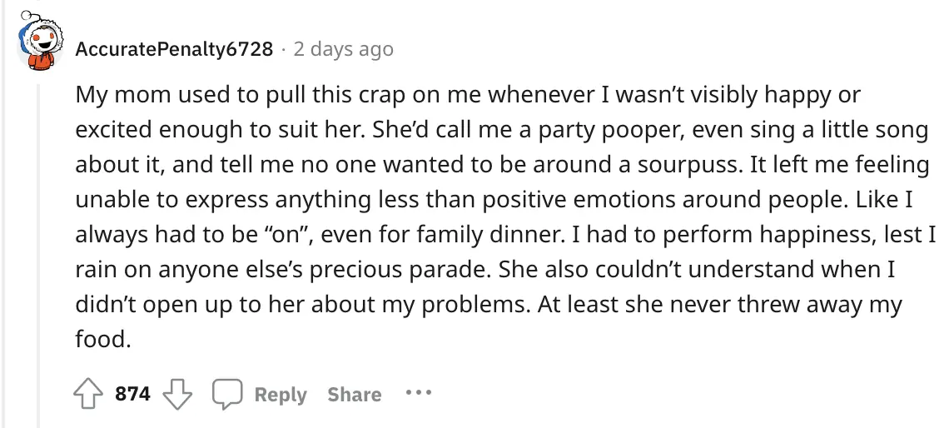The height and width of the screenshot is (428, 944).
Task: Click the speech bubble reply icon
Action: [x=226, y=394]
